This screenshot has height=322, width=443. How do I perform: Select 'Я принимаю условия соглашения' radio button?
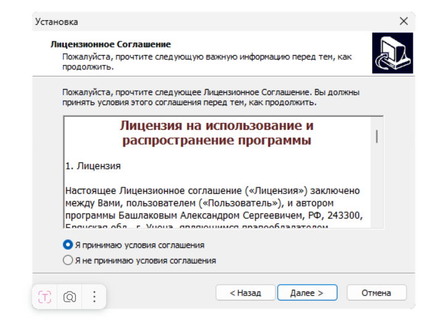(68, 245)
